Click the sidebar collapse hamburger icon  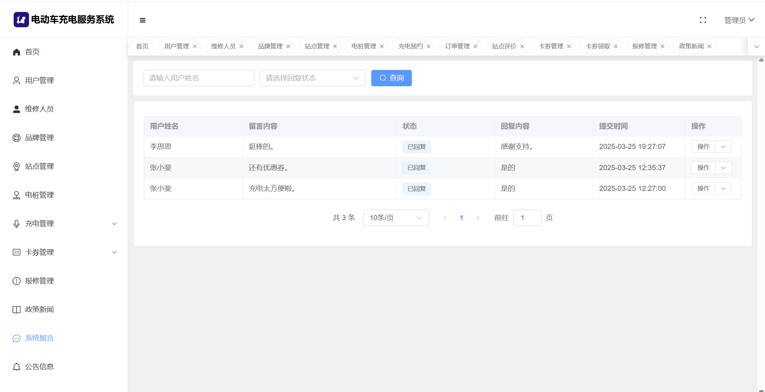pos(142,20)
